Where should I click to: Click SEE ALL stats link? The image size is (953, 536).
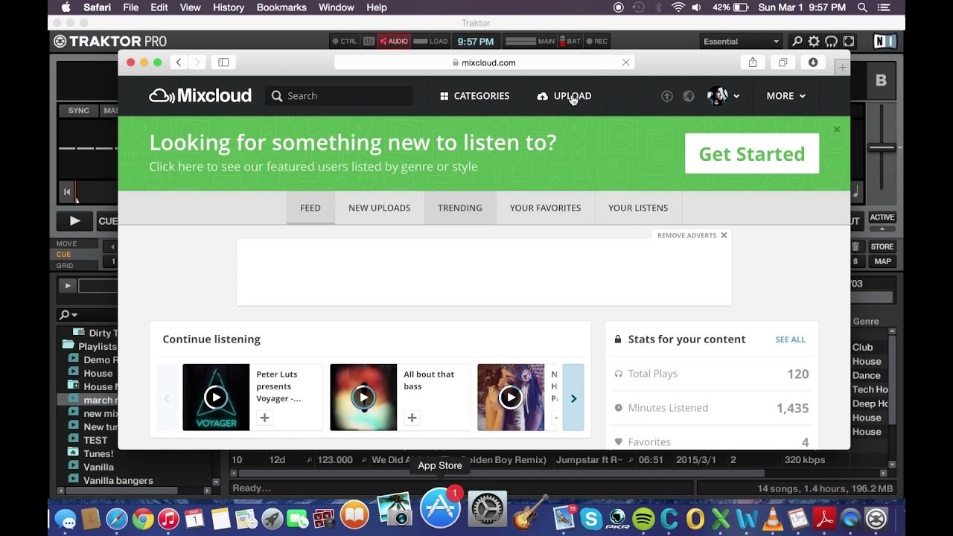(790, 339)
